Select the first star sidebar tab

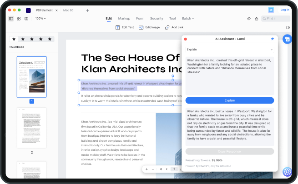[x=14, y=39]
